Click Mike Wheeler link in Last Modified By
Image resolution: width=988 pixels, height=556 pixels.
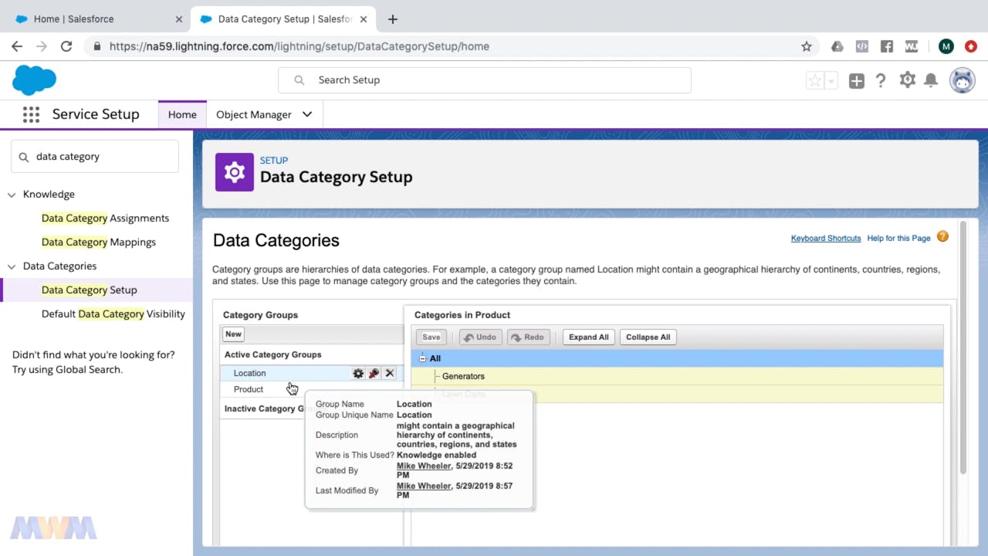[x=424, y=486]
